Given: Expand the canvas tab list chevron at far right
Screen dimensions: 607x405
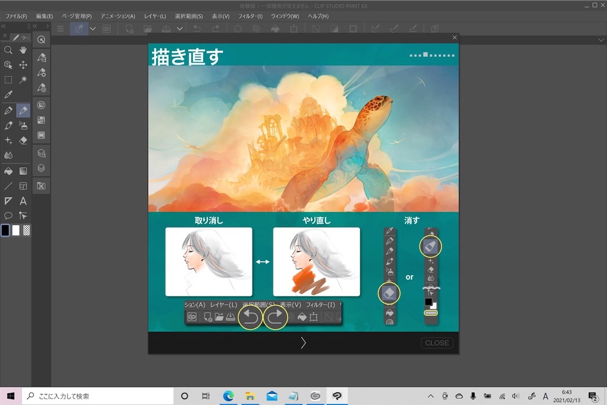Looking at the screenshot, I should click(601, 40).
